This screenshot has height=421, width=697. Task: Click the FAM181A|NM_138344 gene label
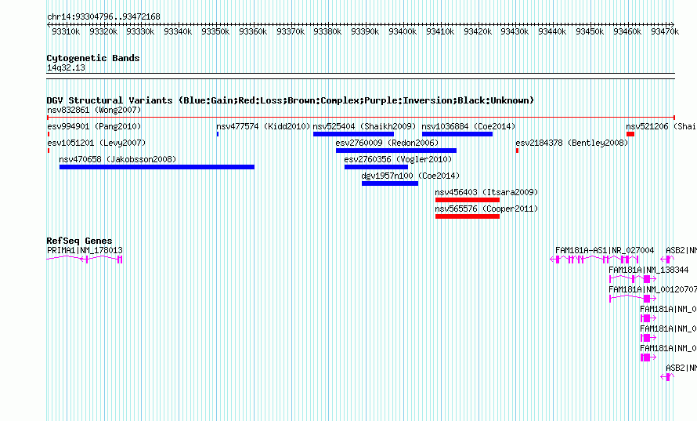(x=648, y=270)
